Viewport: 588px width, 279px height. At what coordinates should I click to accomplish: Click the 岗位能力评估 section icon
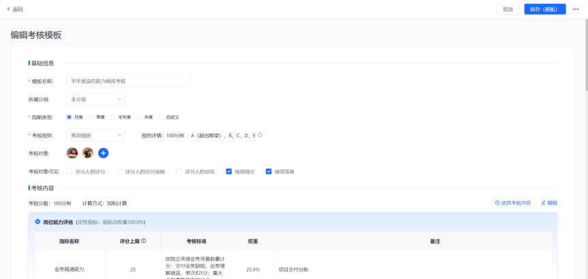coord(38,222)
